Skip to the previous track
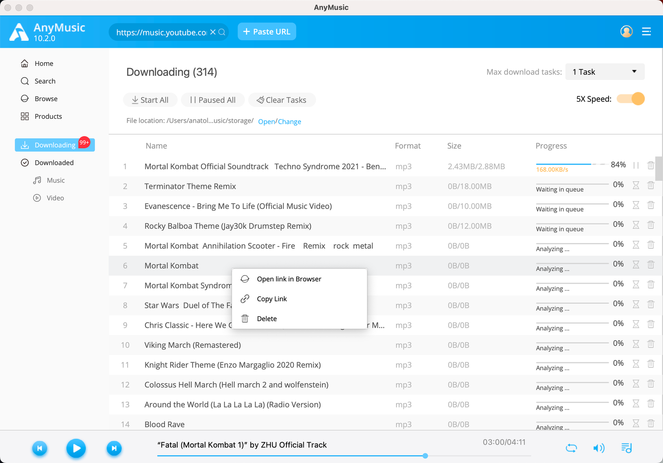 point(39,448)
